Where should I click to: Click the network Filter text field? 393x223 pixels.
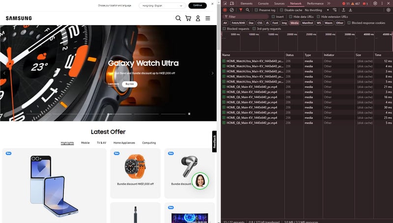[246, 17]
